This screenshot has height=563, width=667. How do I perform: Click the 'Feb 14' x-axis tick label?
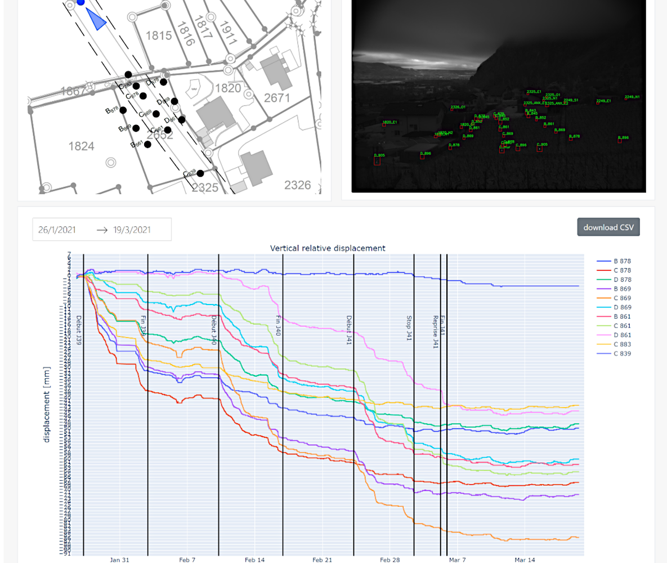pos(254,560)
